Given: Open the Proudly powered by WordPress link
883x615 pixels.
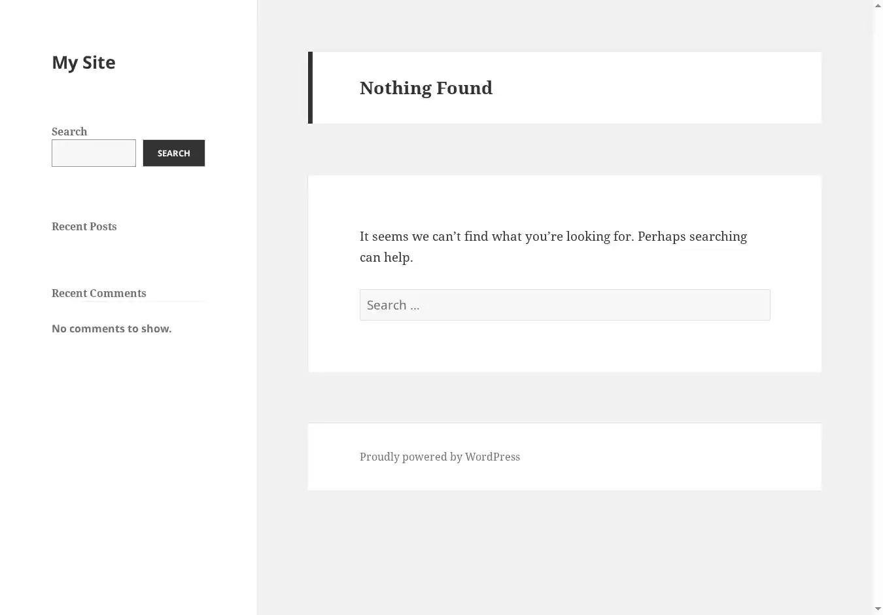Looking at the screenshot, I should click(x=440, y=457).
